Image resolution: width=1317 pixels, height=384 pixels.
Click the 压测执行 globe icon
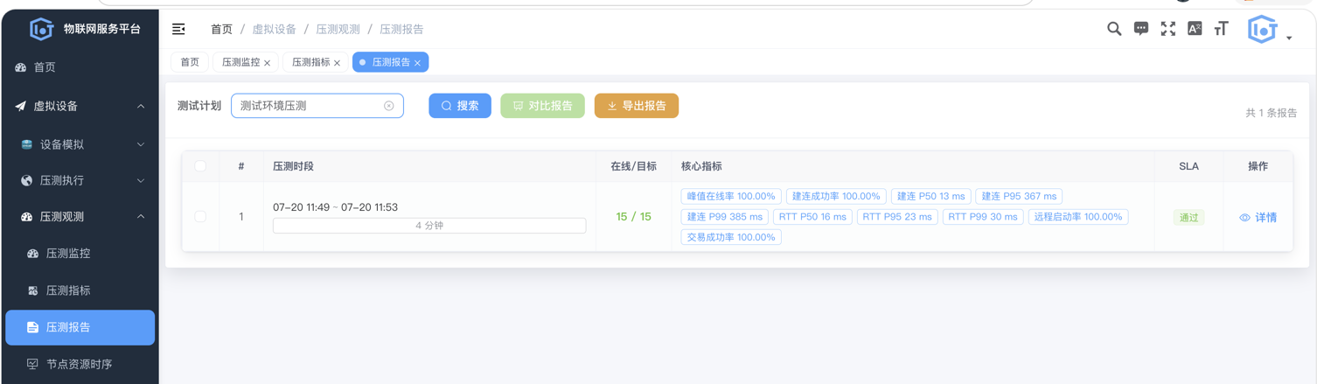(27, 180)
